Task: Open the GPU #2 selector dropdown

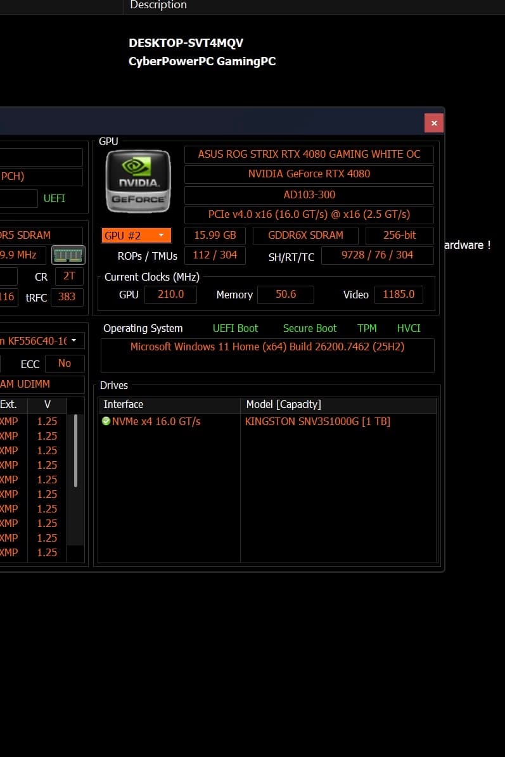Action: [x=136, y=236]
